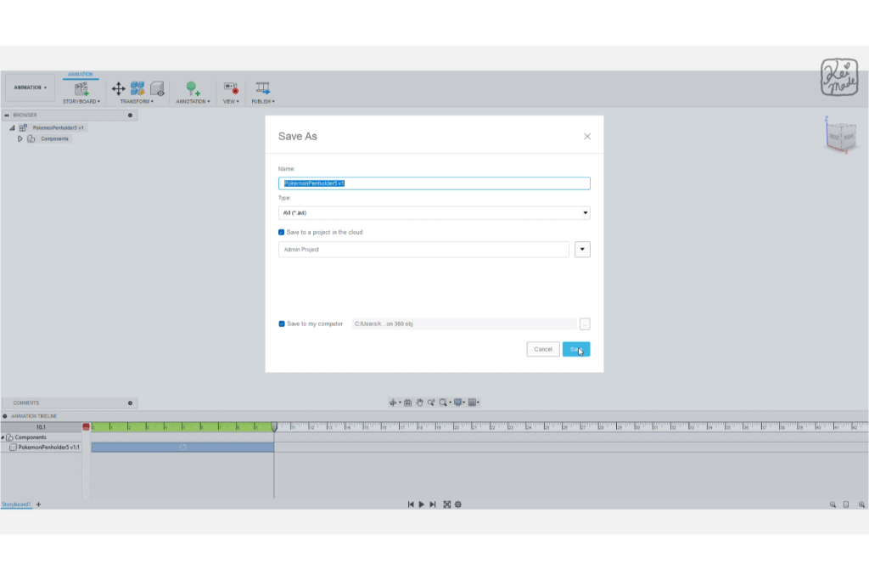Click the New Storyboard clapperboard icon

click(x=81, y=88)
